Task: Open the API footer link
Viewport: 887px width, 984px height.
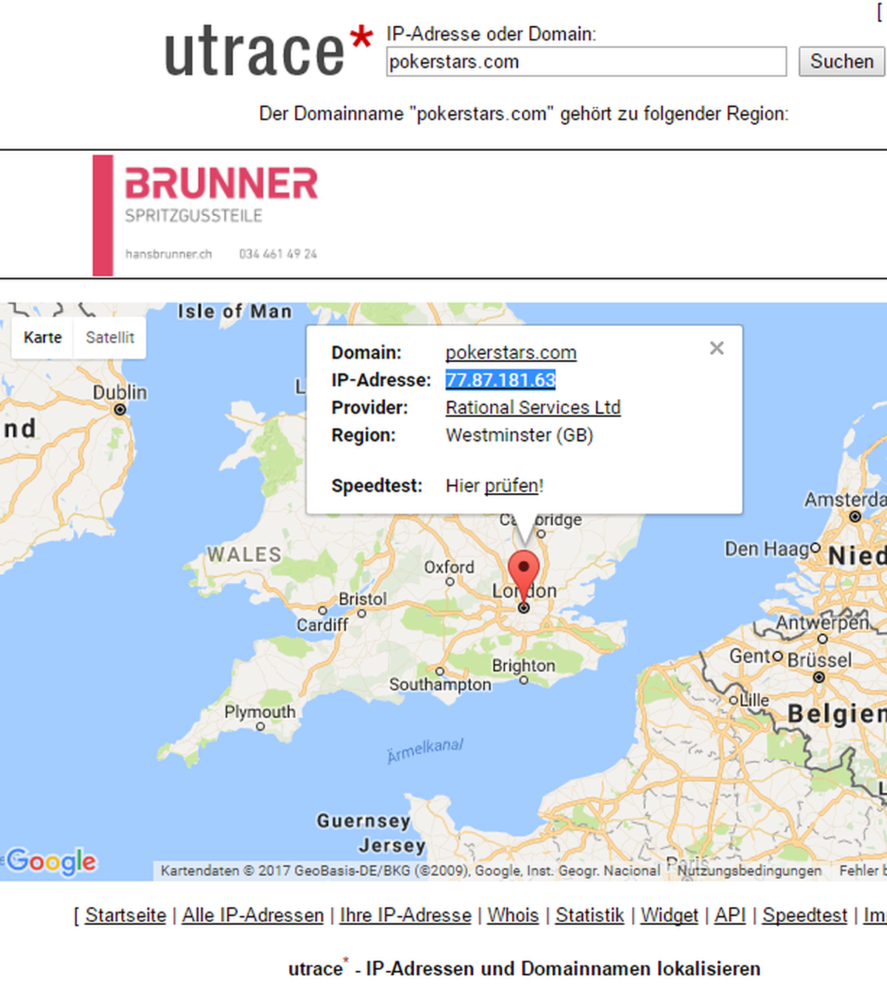Action: [x=730, y=915]
